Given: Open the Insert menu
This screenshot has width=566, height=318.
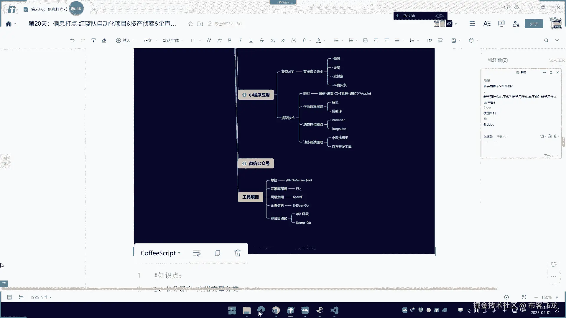Looking at the screenshot, I should coord(125,41).
